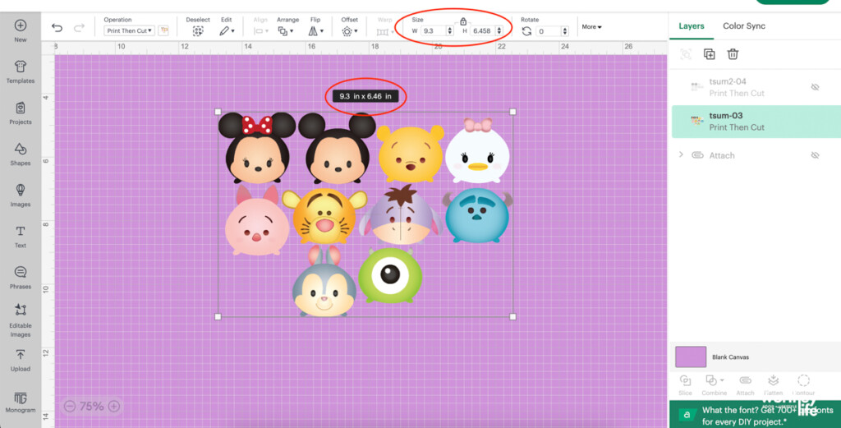841x428 pixels.
Task: Open the Flip dropdown
Action: tap(316, 31)
